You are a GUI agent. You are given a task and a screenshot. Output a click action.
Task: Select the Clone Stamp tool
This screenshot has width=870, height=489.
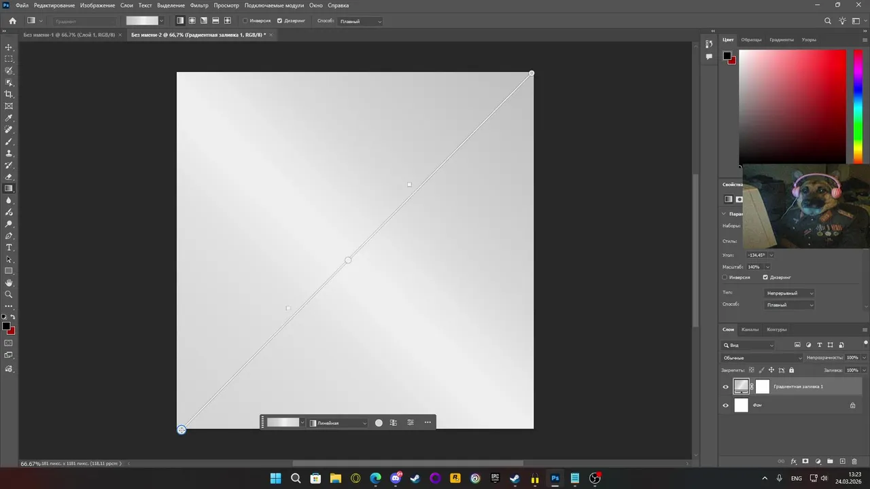[x=9, y=153]
